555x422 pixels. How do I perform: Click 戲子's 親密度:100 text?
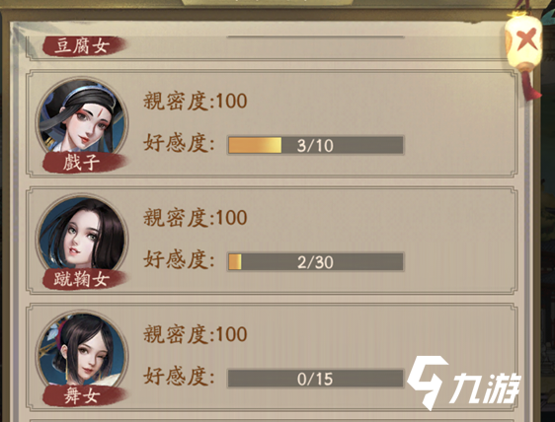[195, 101]
